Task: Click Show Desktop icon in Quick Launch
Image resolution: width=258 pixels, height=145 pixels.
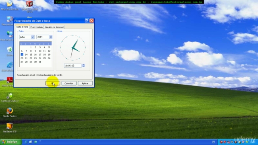Action: tap(31, 142)
